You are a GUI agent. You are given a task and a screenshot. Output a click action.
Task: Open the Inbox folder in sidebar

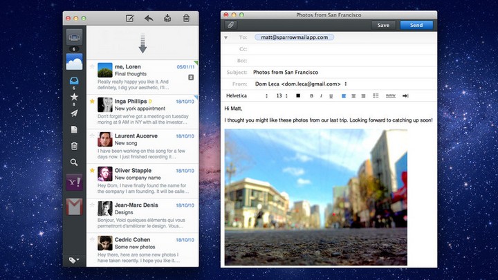[x=74, y=81]
